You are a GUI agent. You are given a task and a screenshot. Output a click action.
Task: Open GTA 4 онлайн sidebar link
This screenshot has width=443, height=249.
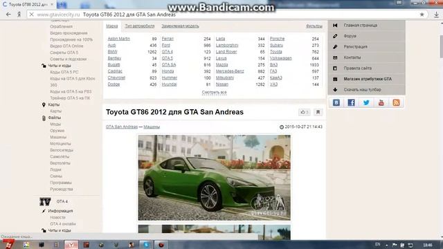tap(63, 224)
